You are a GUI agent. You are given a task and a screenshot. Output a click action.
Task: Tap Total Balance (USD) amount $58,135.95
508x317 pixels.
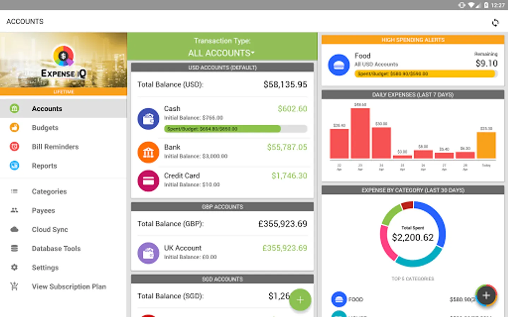coord(285,85)
